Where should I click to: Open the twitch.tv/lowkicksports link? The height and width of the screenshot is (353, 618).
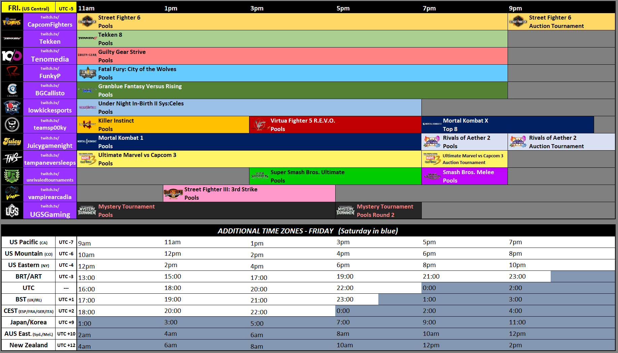[x=50, y=107]
